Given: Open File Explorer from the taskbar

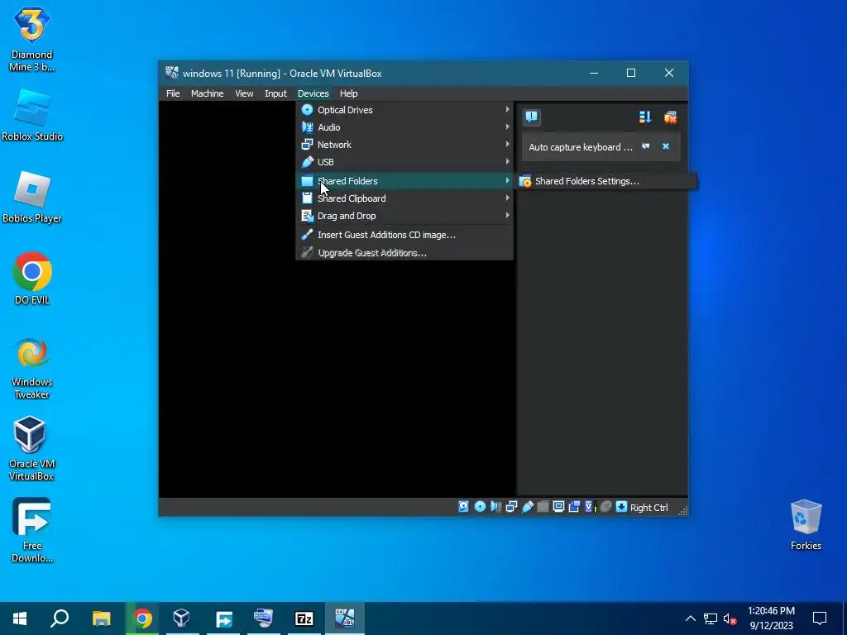Looking at the screenshot, I should click(101, 618).
